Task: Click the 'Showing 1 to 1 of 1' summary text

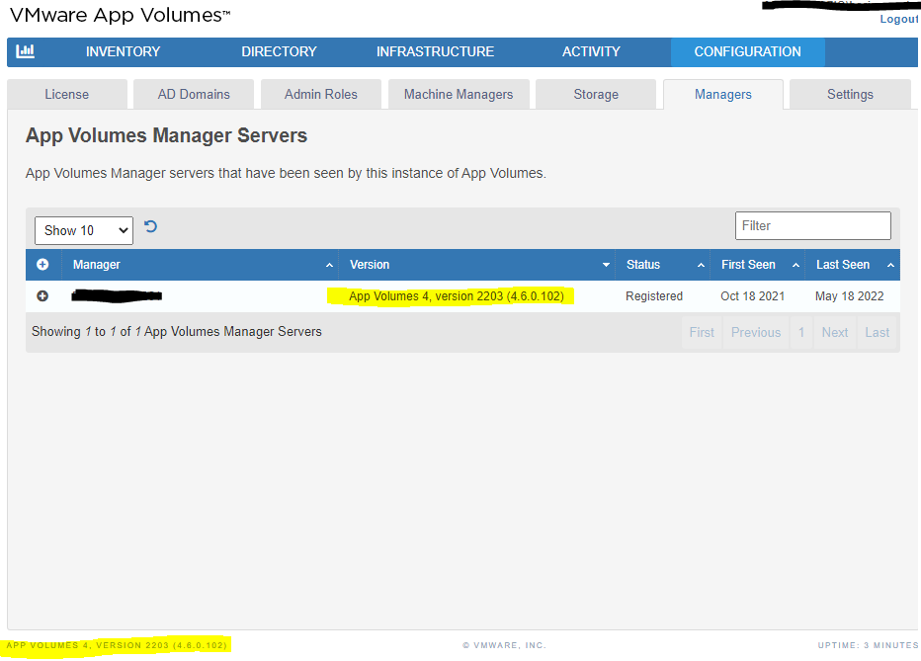Action: [x=177, y=332]
